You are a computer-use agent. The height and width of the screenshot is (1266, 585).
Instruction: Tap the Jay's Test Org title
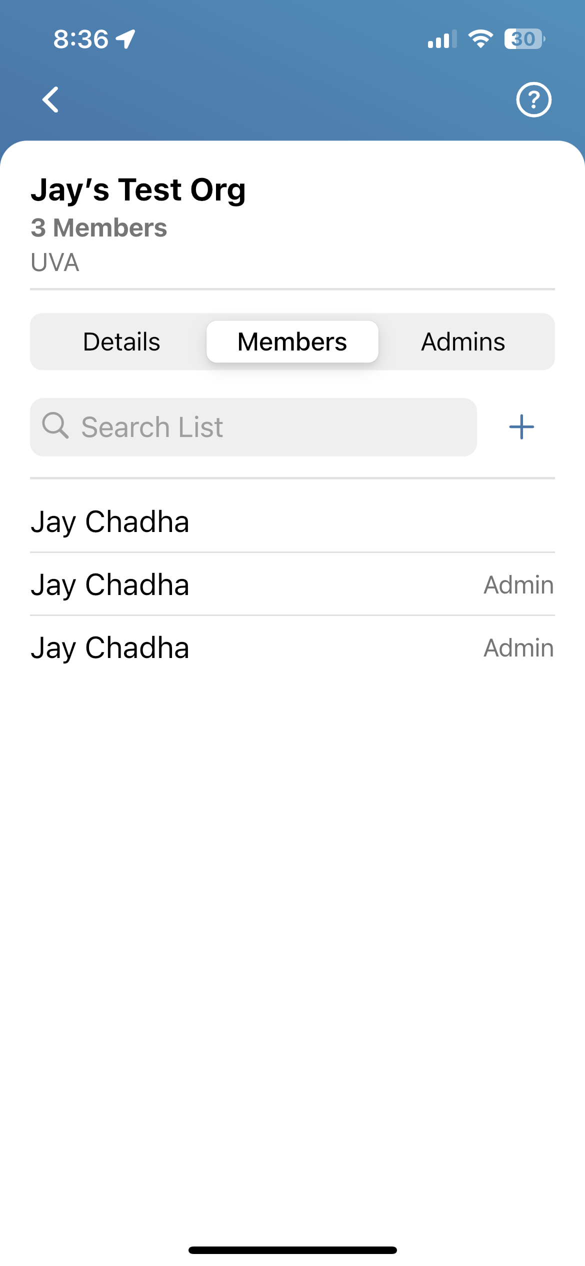pyautogui.click(x=138, y=190)
